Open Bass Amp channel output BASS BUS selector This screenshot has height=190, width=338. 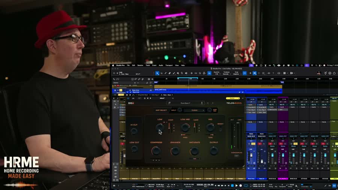click(251, 136)
